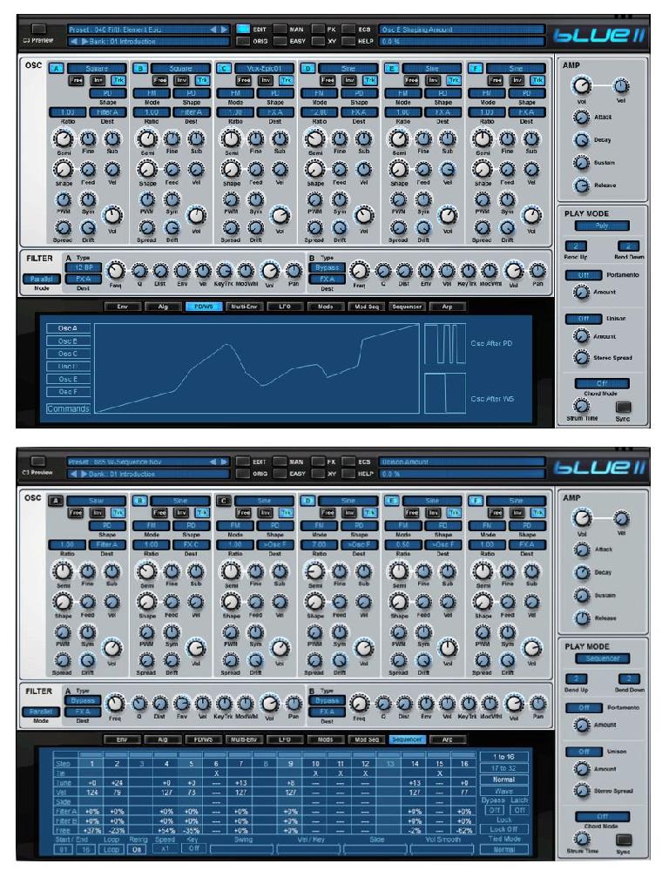Click the Start field showing 01 in sequencer

pos(64,849)
